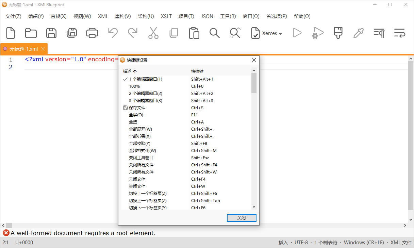
Task: Open the 首选项(P) menu
Action: (x=277, y=16)
